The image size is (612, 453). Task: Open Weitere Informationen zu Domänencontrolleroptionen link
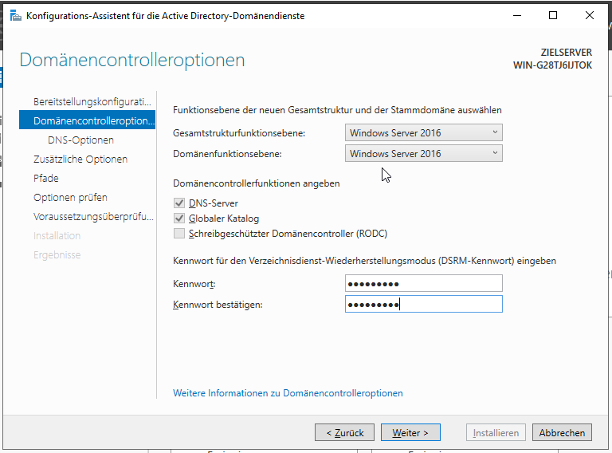coord(288,393)
